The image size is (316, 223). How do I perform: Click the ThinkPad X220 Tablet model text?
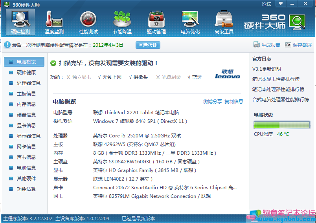coord(136,113)
